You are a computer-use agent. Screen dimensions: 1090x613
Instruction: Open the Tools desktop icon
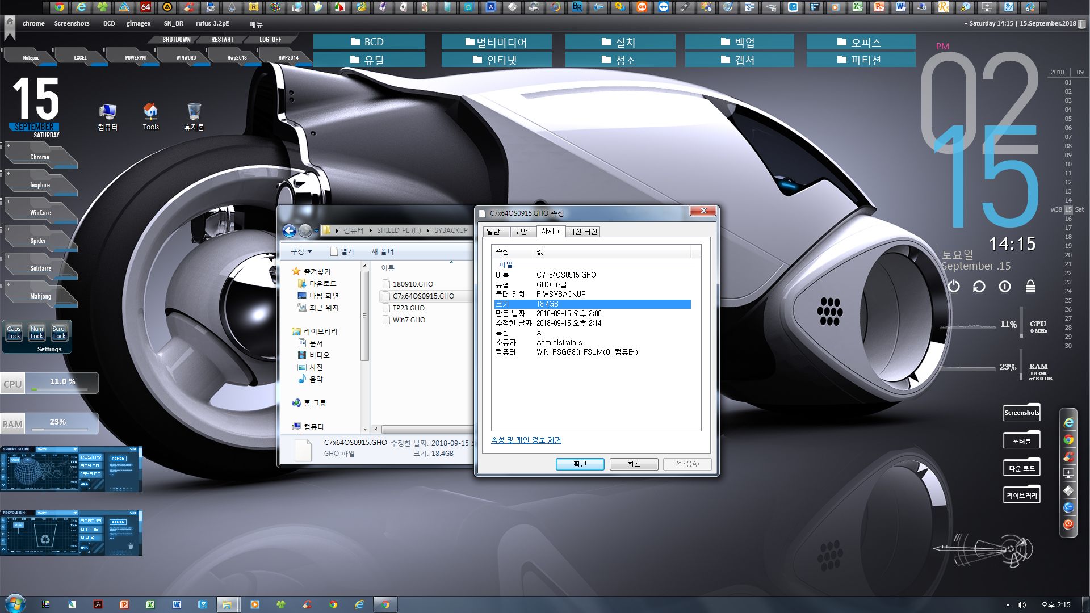[x=150, y=117]
